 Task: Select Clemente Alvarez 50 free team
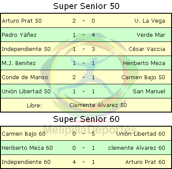click(98, 105)
